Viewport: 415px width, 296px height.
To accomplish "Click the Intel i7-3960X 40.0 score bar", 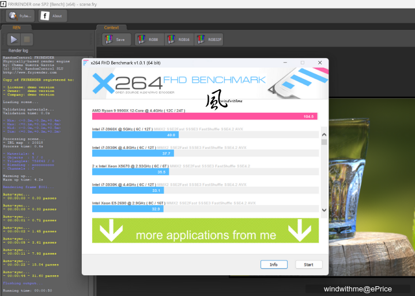I will click(x=135, y=135).
